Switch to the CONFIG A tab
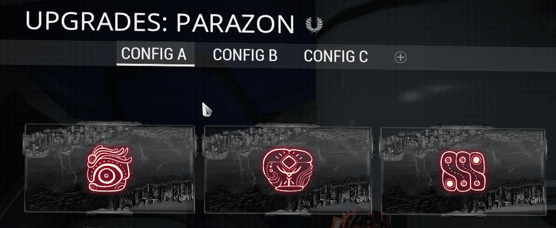This screenshot has width=556, height=228. (154, 54)
